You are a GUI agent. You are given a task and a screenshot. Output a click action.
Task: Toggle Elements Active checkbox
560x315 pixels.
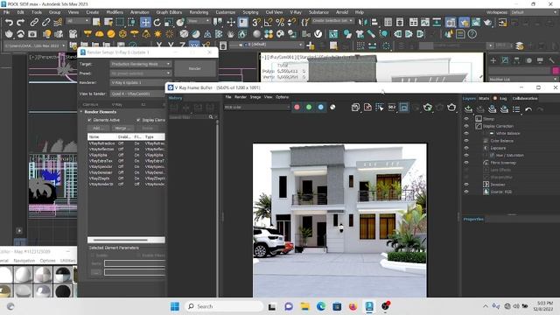pyautogui.click(x=89, y=120)
